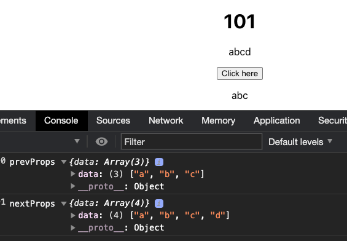Expand the nextProps data array of four
The height and width of the screenshot is (241, 347).
pos(73,215)
